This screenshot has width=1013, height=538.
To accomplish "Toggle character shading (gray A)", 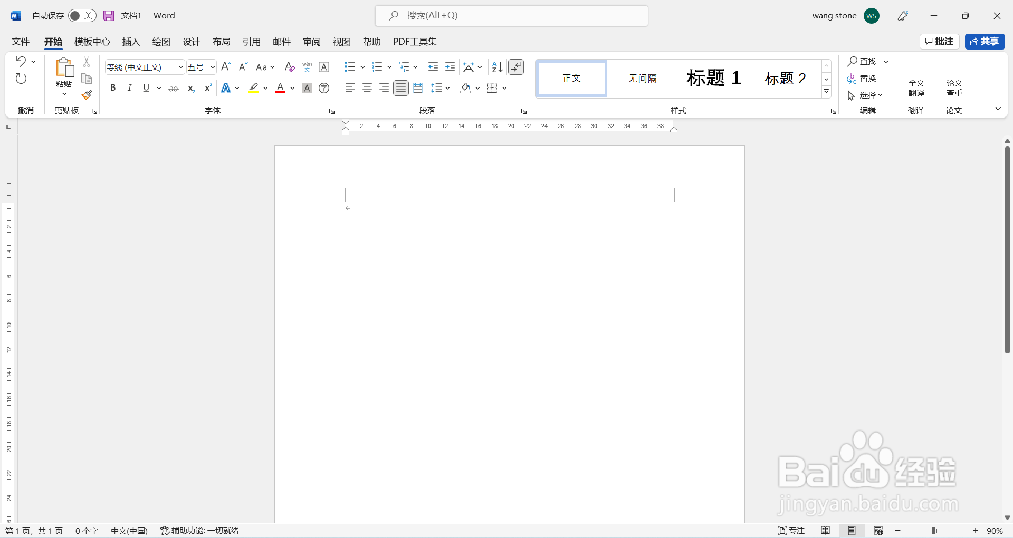I will point(307,88).
